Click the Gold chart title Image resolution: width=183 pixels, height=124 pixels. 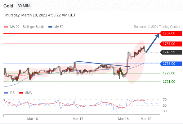click(8, 6)
